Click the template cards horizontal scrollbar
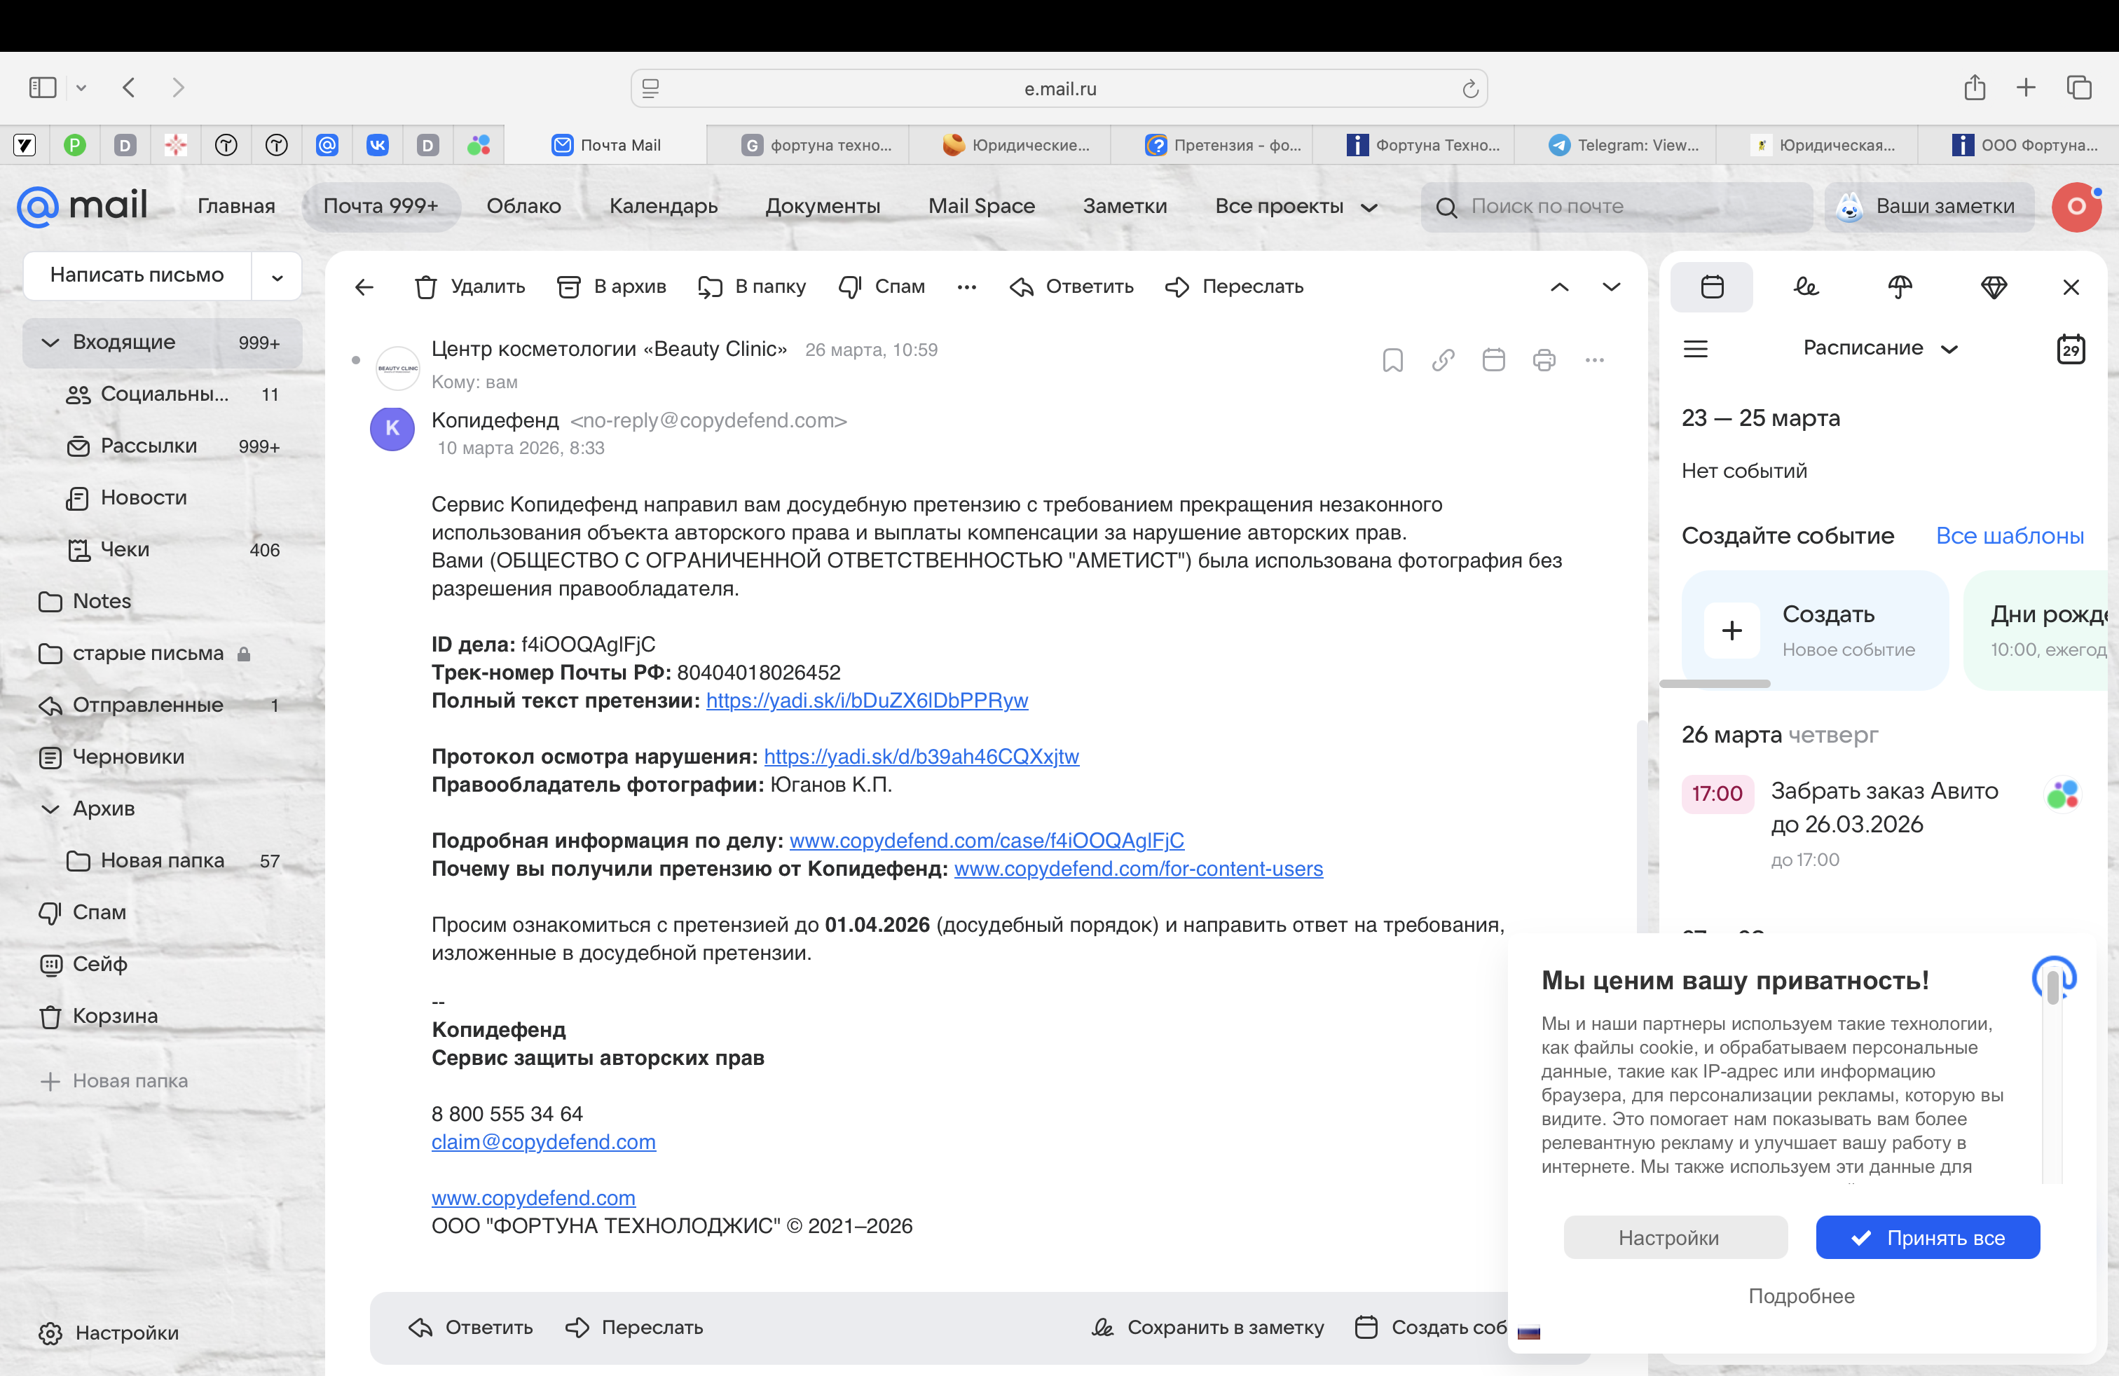The image size is (2119, 1376). 1715,684
